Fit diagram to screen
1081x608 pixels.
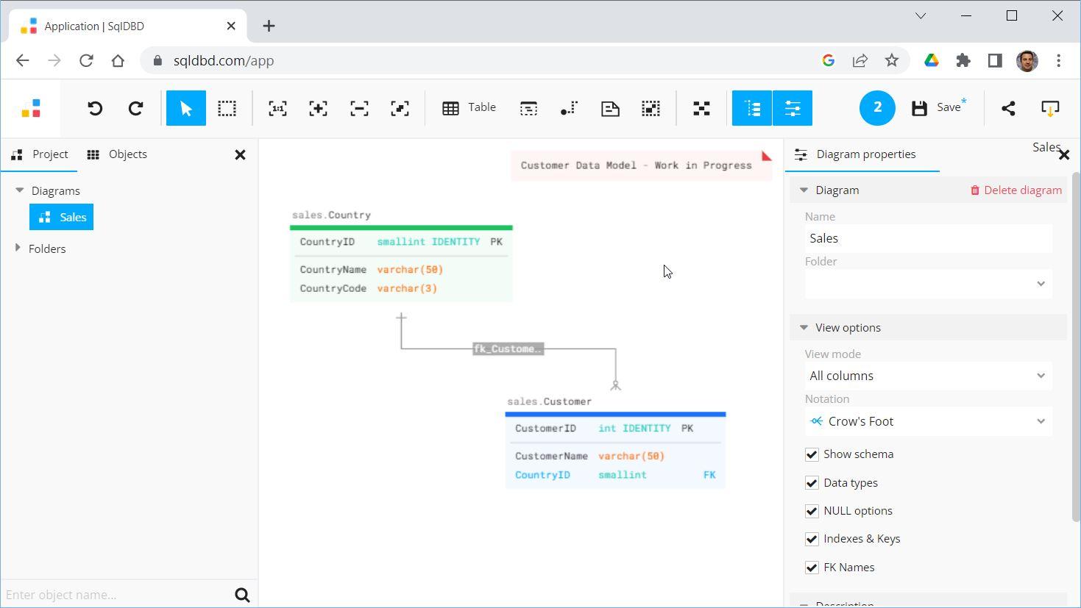pos(400,109)
